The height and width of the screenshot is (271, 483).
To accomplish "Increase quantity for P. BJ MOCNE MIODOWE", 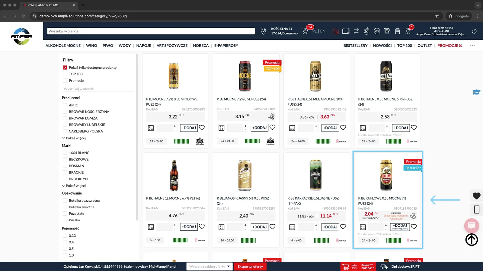I will point(175,126).
